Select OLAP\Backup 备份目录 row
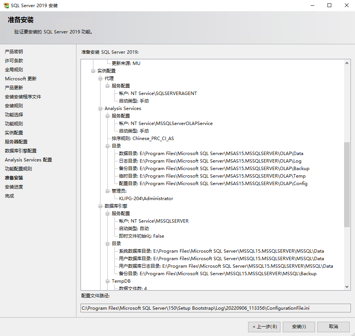The width and height of the screenshot is (355, 336). [214, 169]
